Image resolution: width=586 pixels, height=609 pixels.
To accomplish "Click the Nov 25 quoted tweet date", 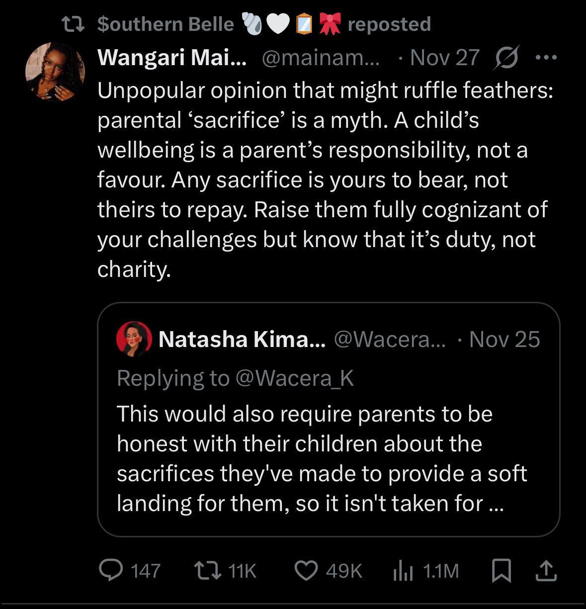I will pos(504,339).
